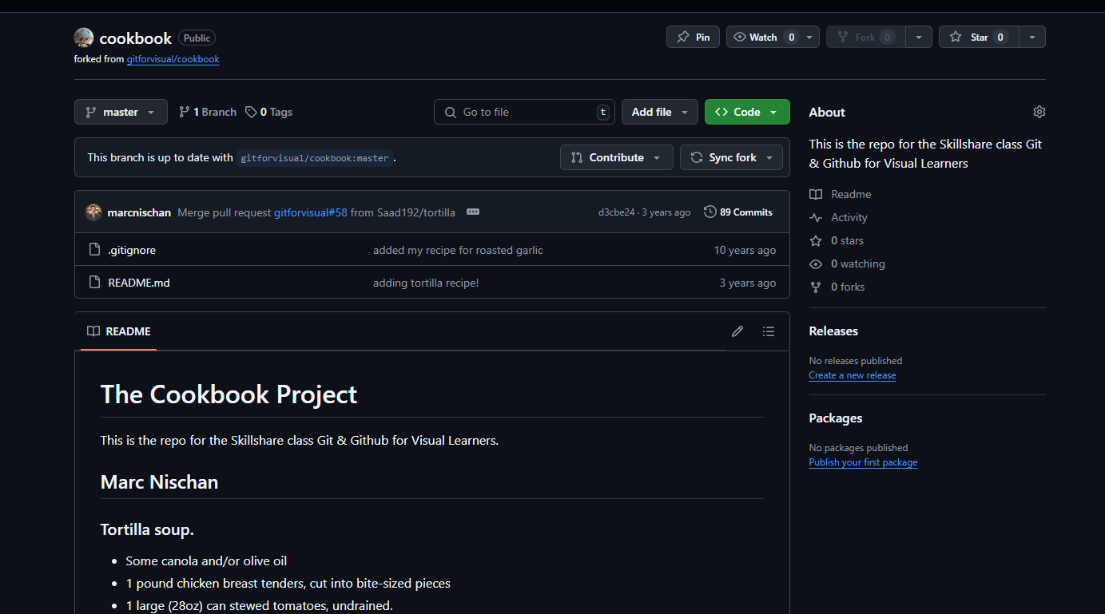Click Create a new release

coord(853,375)
